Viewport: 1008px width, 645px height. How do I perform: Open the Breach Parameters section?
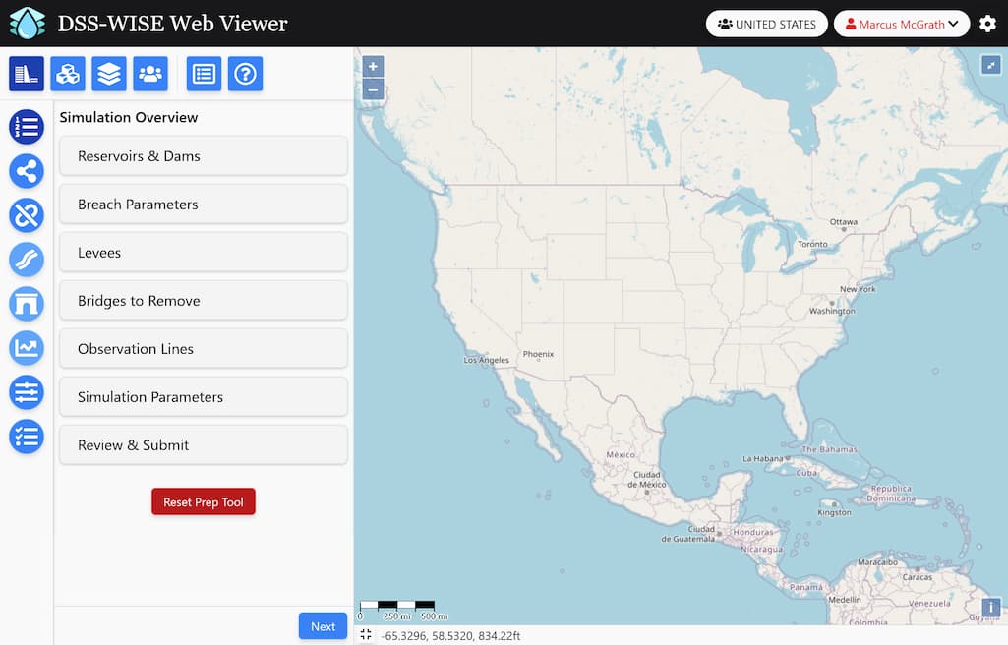[203, 204]
